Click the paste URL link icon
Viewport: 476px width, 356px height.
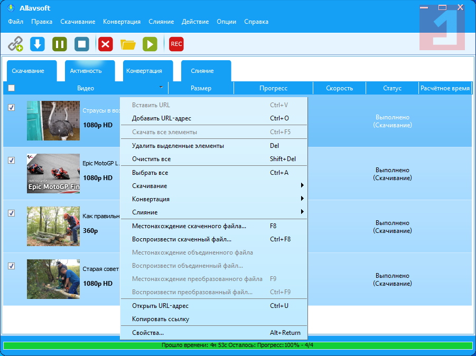(15, 44)
